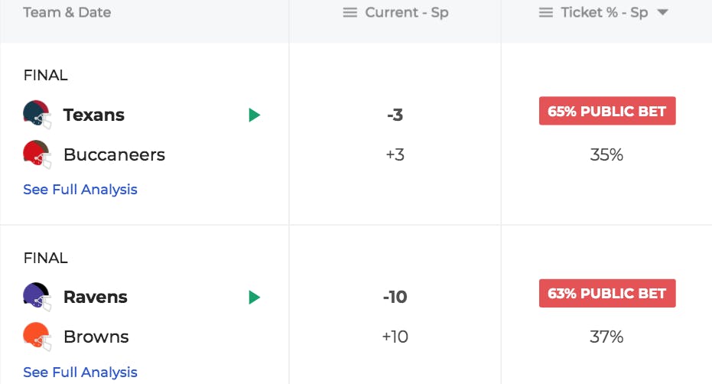Click the Texans helmet icon
712x384 pixels.
[x=37, y=115]
